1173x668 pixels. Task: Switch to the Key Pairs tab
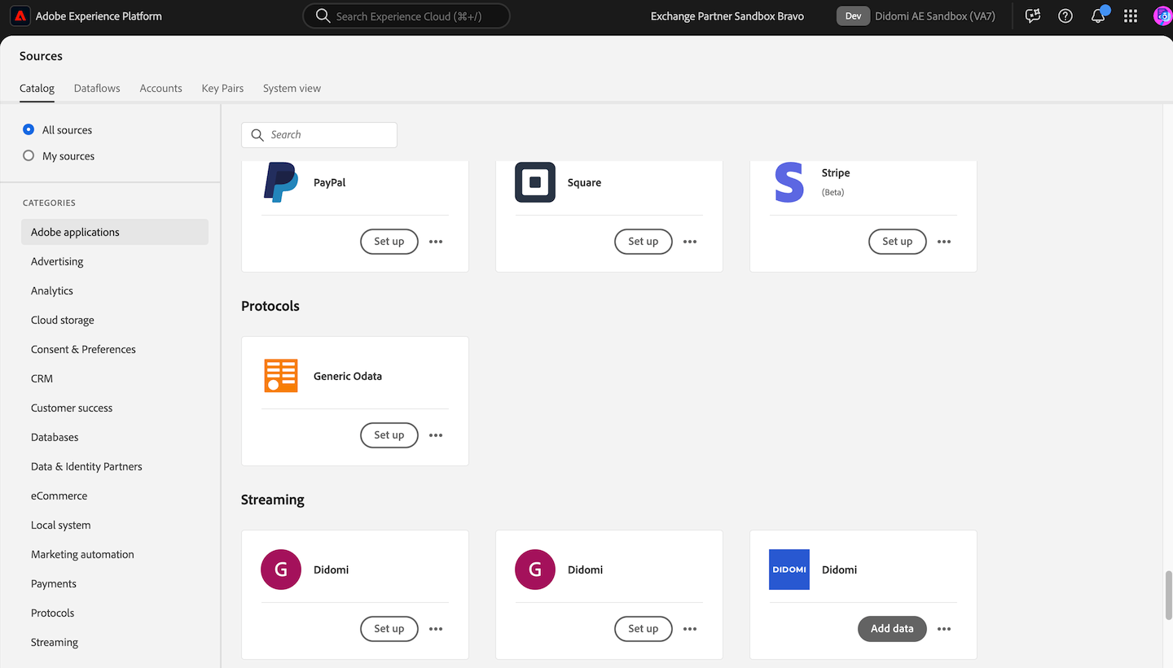tap(222, 88)
